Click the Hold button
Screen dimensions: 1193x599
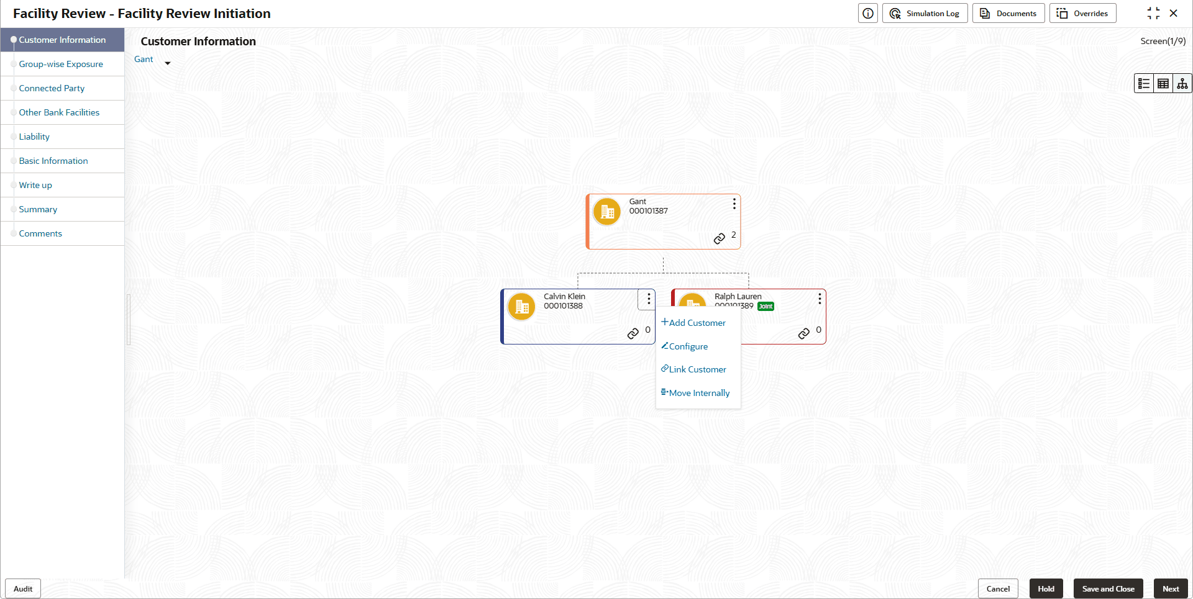point(1046,589)
